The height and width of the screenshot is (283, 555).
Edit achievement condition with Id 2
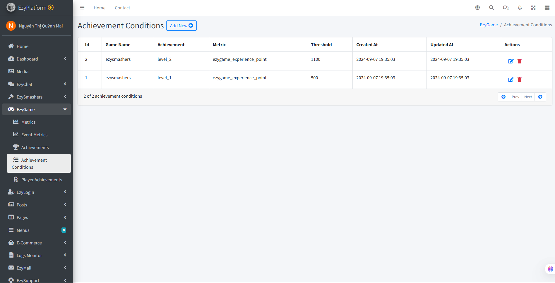coord(511,61)
